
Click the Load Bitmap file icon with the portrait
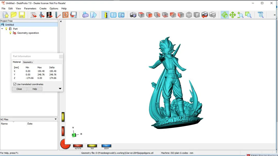pos(49,15)
